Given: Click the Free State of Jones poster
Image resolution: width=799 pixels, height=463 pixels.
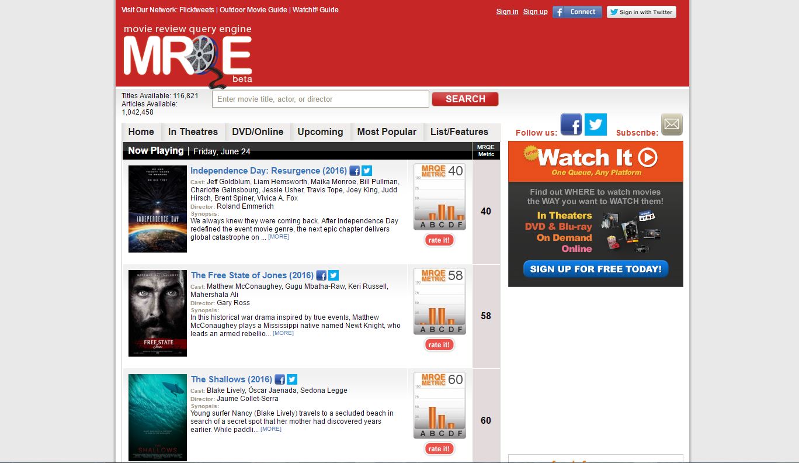Looking at the screenshot, I should [x=158, y=313].
